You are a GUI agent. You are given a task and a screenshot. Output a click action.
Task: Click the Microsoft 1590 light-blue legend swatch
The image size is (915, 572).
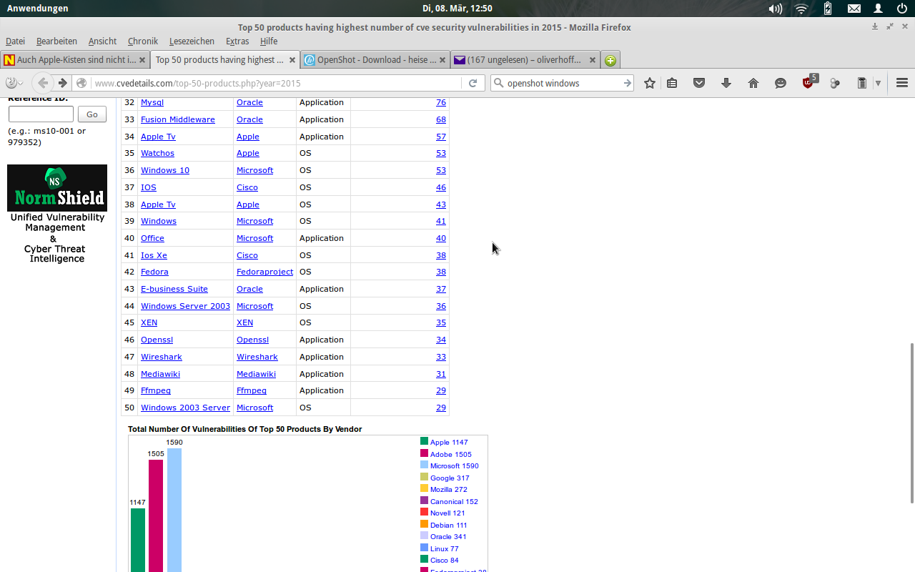tap(425, 465)
